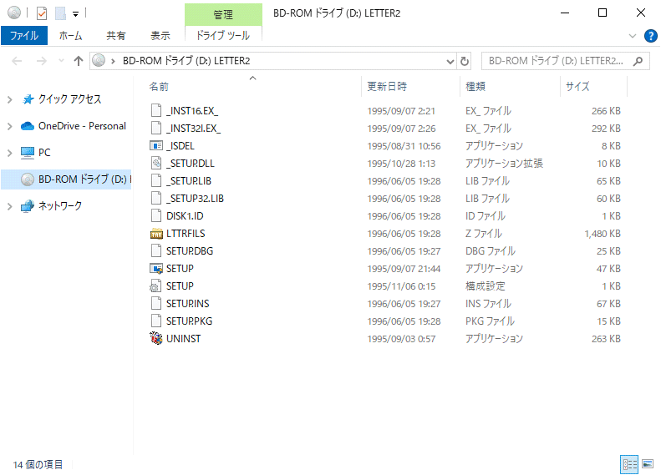661x475 pixels.
Task: Switch to details view icon in status bar
Action: click(x=629, y=464)
